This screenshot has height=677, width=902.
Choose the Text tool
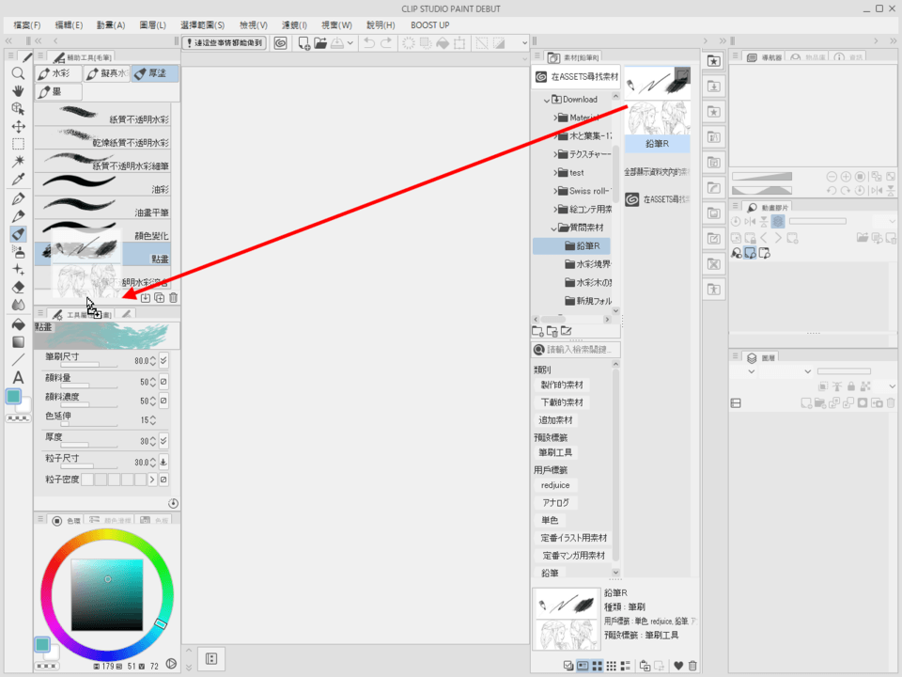tap(18, 377)
